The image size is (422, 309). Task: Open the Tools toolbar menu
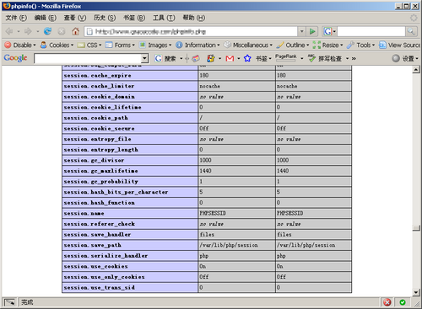[x=361, y=45]
